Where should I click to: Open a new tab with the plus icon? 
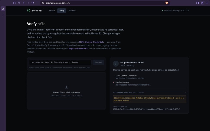(x=3, y=15)
